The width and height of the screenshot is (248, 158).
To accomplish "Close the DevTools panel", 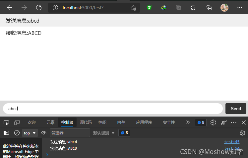I will (x=244, y=122).
